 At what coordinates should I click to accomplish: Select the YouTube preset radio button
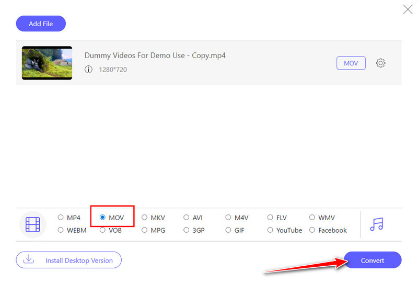coord(270,230)
